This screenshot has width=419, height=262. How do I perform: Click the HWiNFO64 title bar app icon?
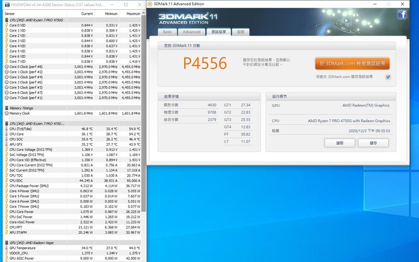click(7, 5)
